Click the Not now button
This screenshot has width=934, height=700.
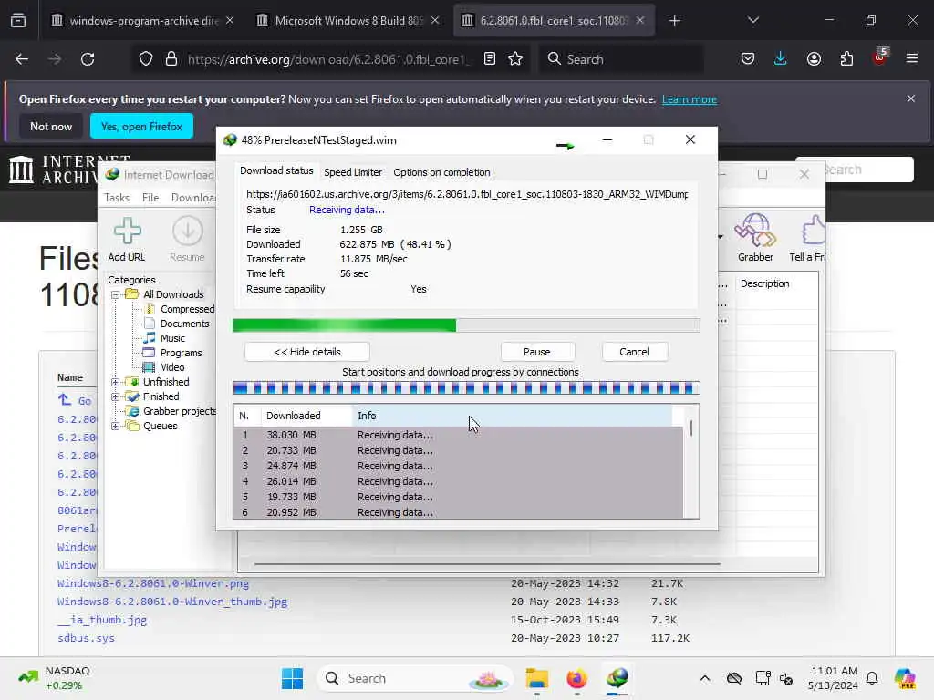pyautogui.click(x=51, y=126)
